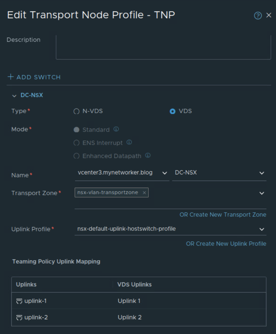This screenshot has height=334, width=276.
Task: Select the N-VDS type radio button
Action: coord(77,111)
